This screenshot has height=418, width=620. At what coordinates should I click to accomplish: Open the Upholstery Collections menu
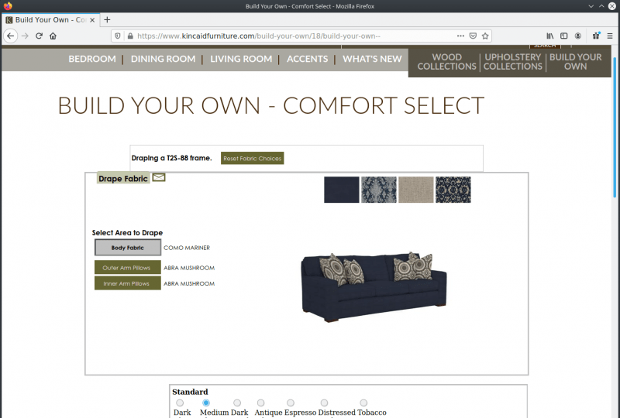pyautogui.click(x=512, y=62)
